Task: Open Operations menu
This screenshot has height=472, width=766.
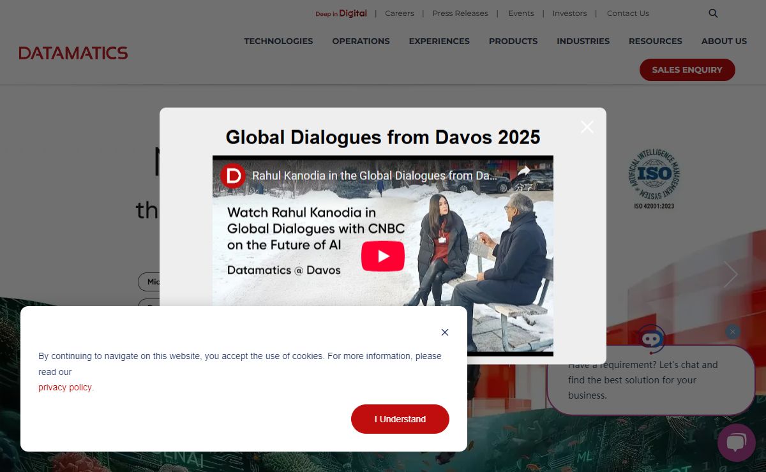Action: click(x=361, y=41)
